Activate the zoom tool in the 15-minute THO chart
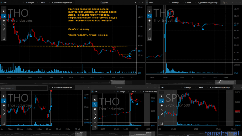The image size is (242, 136). click(95, 105)
